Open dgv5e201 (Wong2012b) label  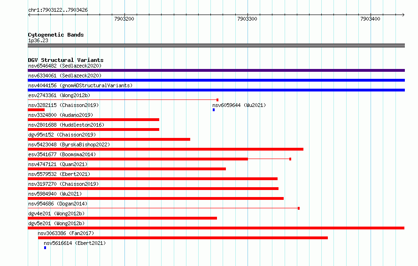pos(56,223)
